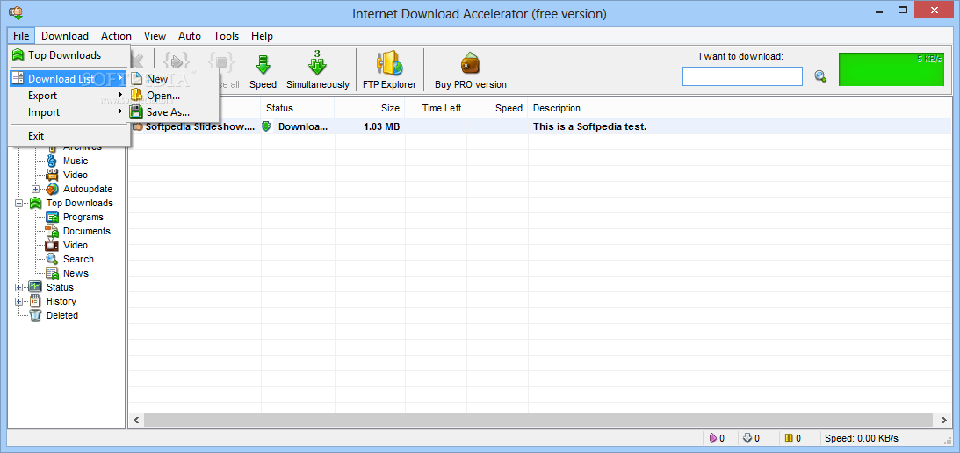Viewport: 960px width, 453px height.
Task: Click the File menu title
Action: [x=21, y=36]
